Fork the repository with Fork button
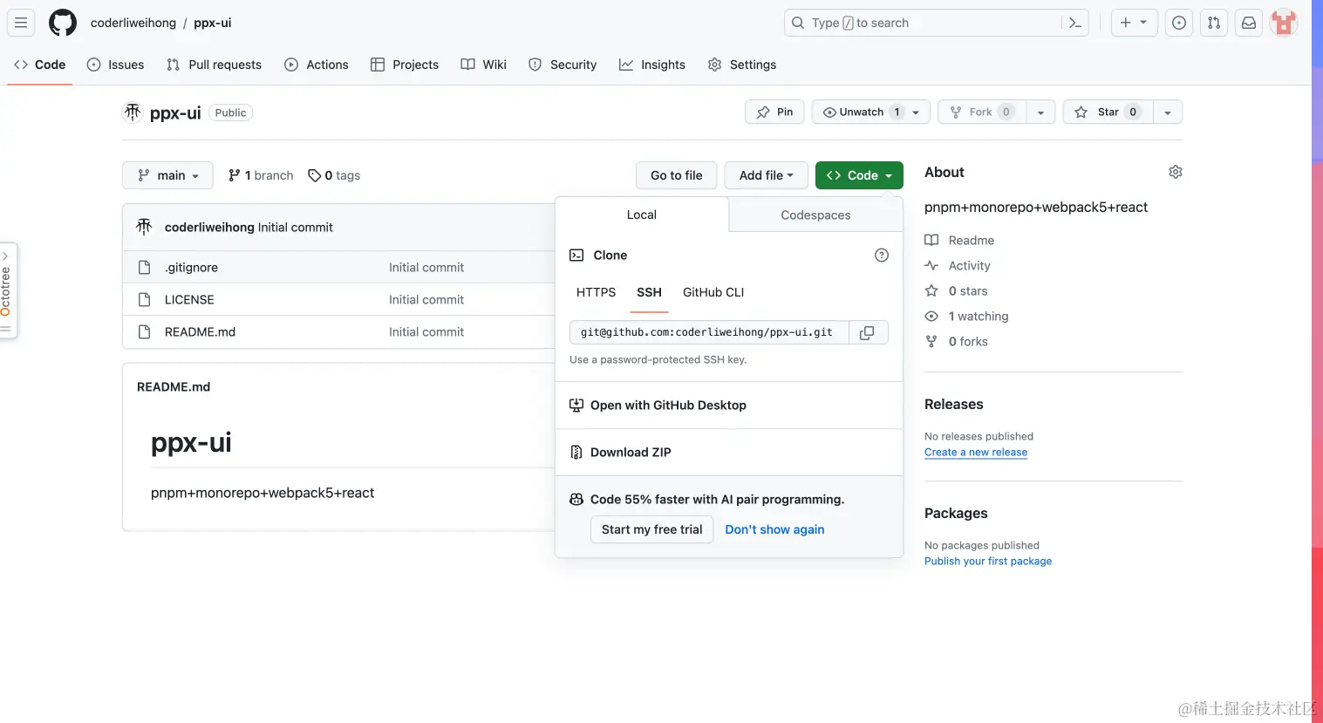Screen dimensions: 1323x723 982,112
